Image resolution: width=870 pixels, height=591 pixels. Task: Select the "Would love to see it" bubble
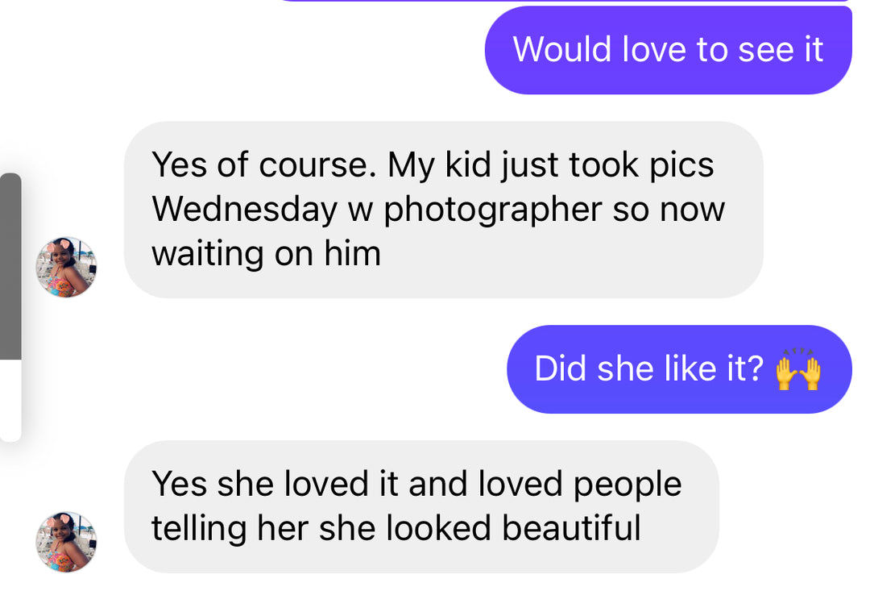point(668,50)
